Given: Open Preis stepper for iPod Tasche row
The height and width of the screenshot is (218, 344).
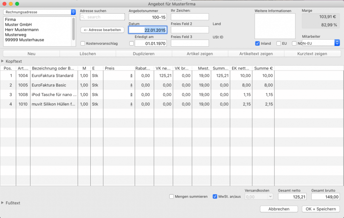Looking at the screenshot, I should pos(131,95).
